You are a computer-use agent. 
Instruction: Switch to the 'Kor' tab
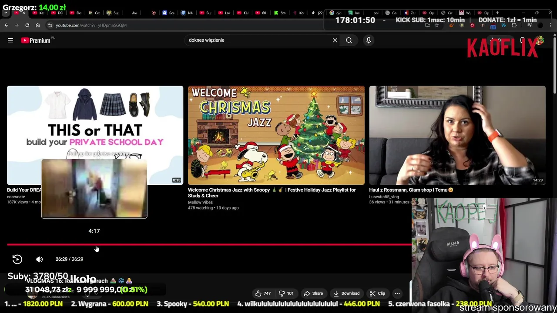pyautogui.click(x=299, y=13)
